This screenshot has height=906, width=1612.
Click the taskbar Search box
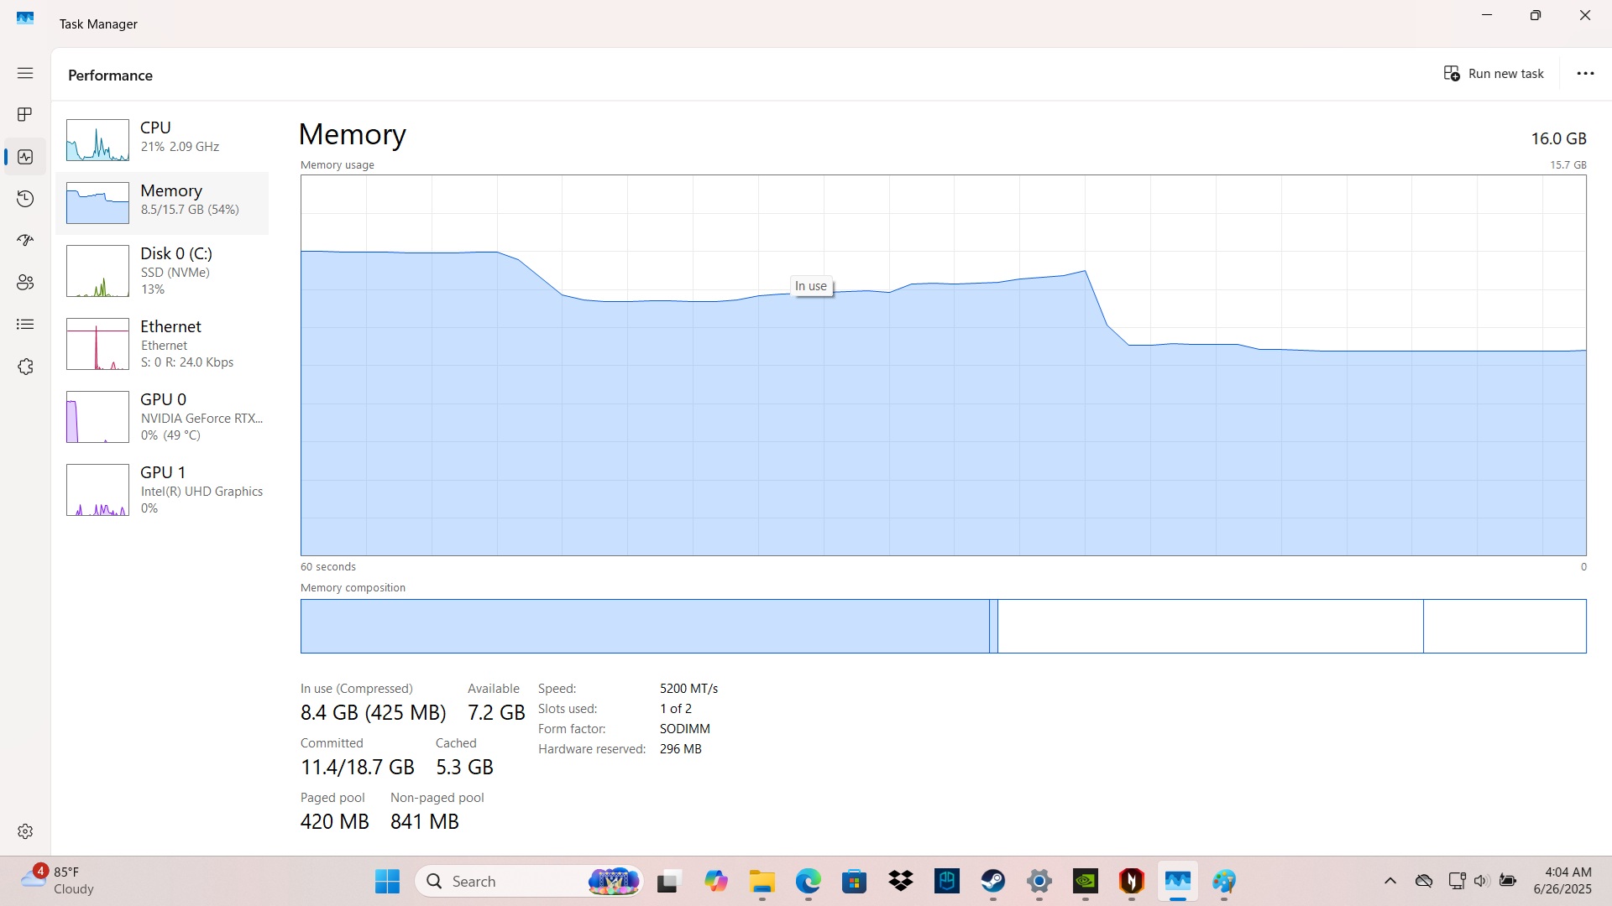530,882
